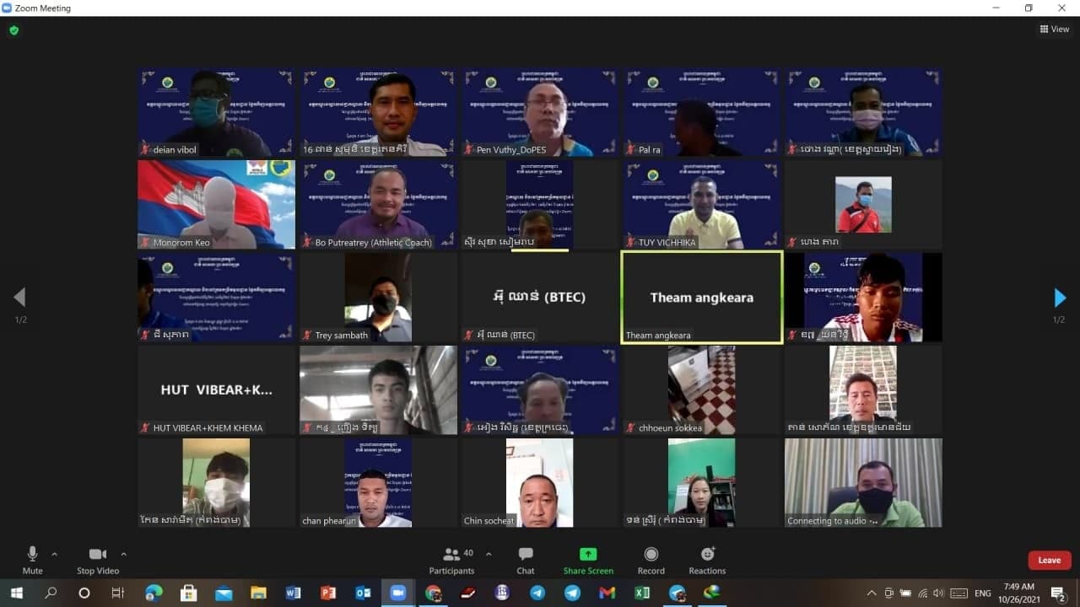1080x607 pixels.
Task: Open Microsoft Word in the taskbar
Action: [x=293, y=593]
